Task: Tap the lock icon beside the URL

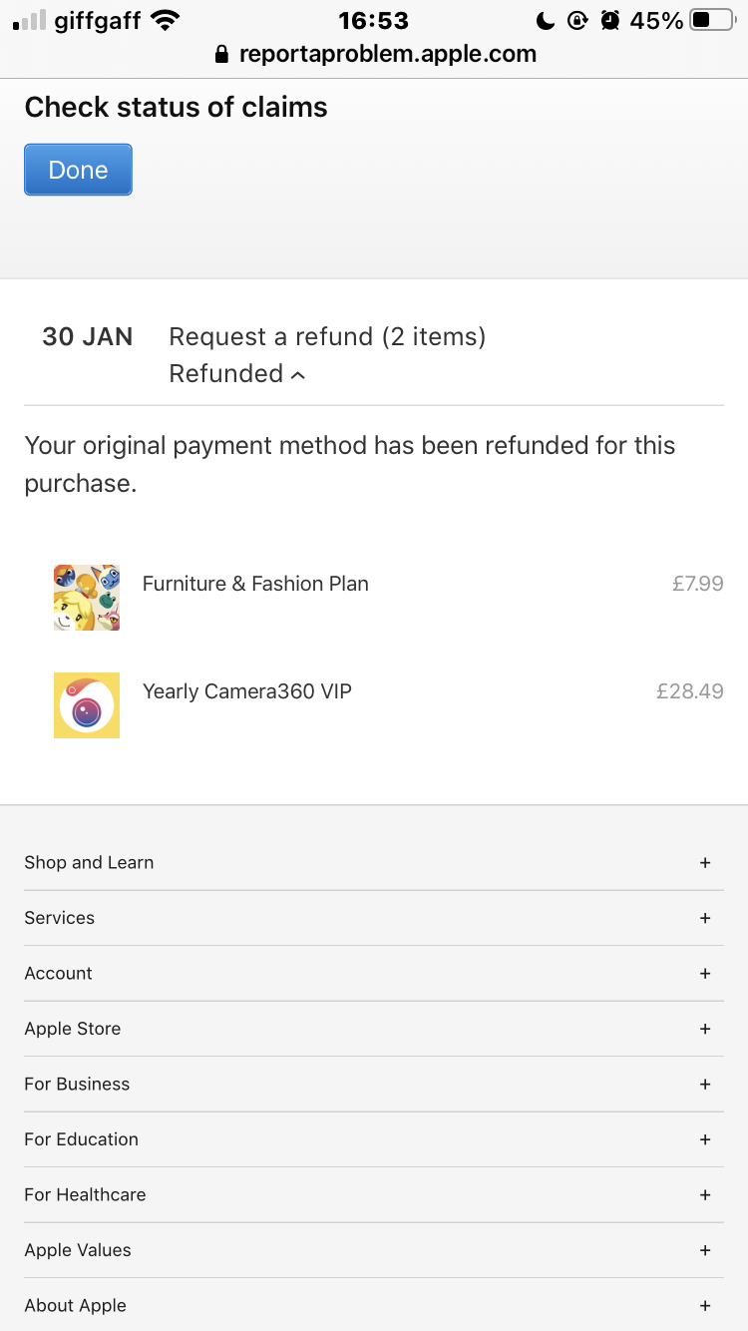Action: 222,55
